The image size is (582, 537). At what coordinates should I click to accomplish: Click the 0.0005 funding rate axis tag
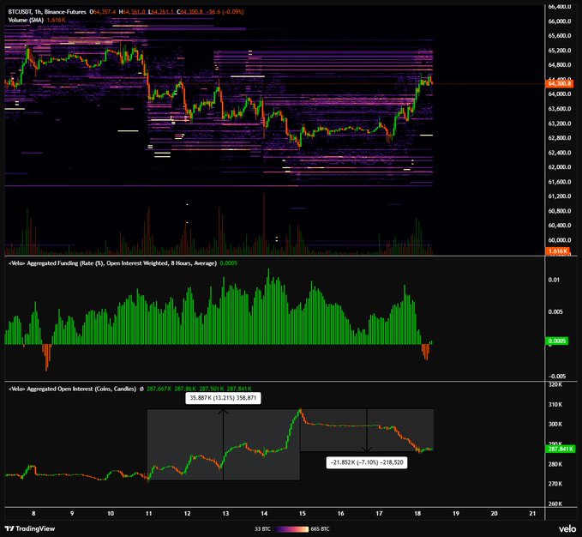tap(557, 341)
